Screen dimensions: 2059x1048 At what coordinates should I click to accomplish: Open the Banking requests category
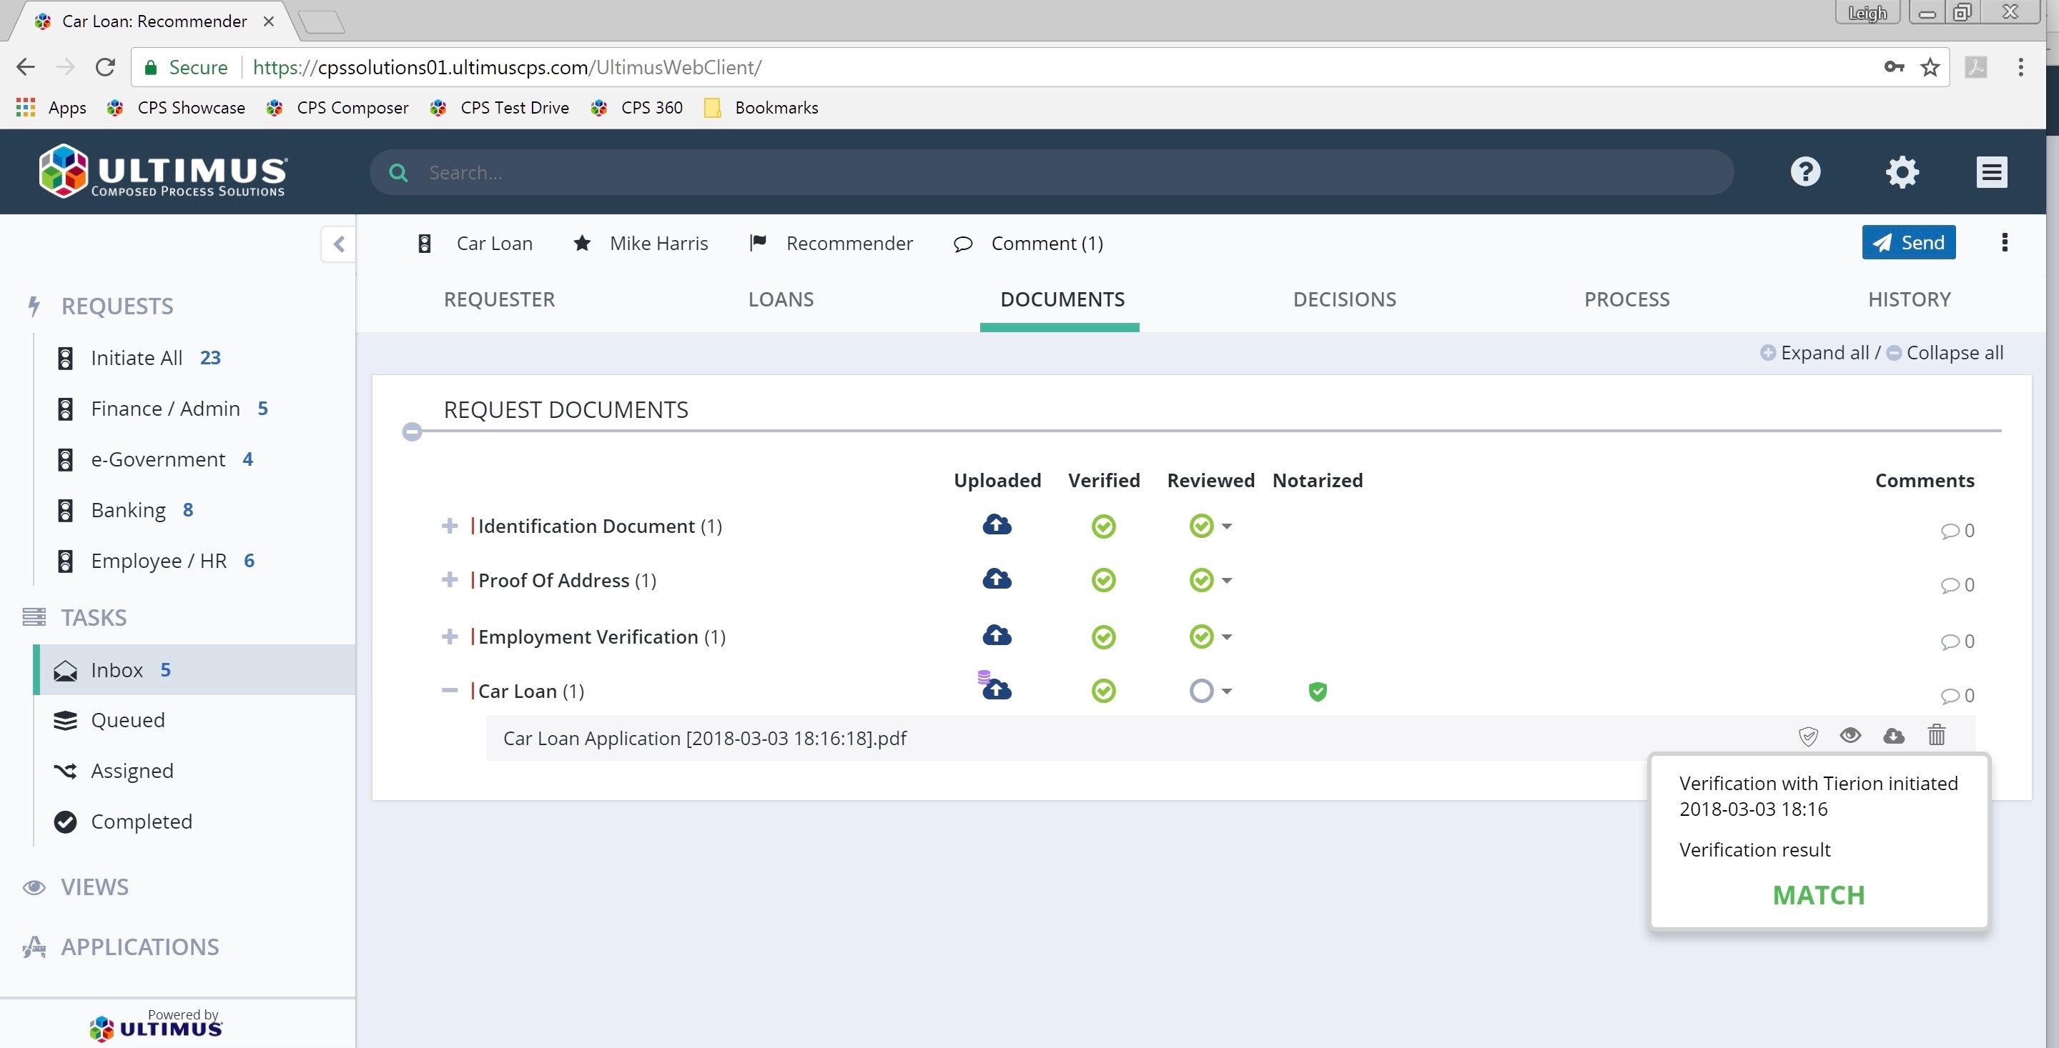[x=128, y=509]
